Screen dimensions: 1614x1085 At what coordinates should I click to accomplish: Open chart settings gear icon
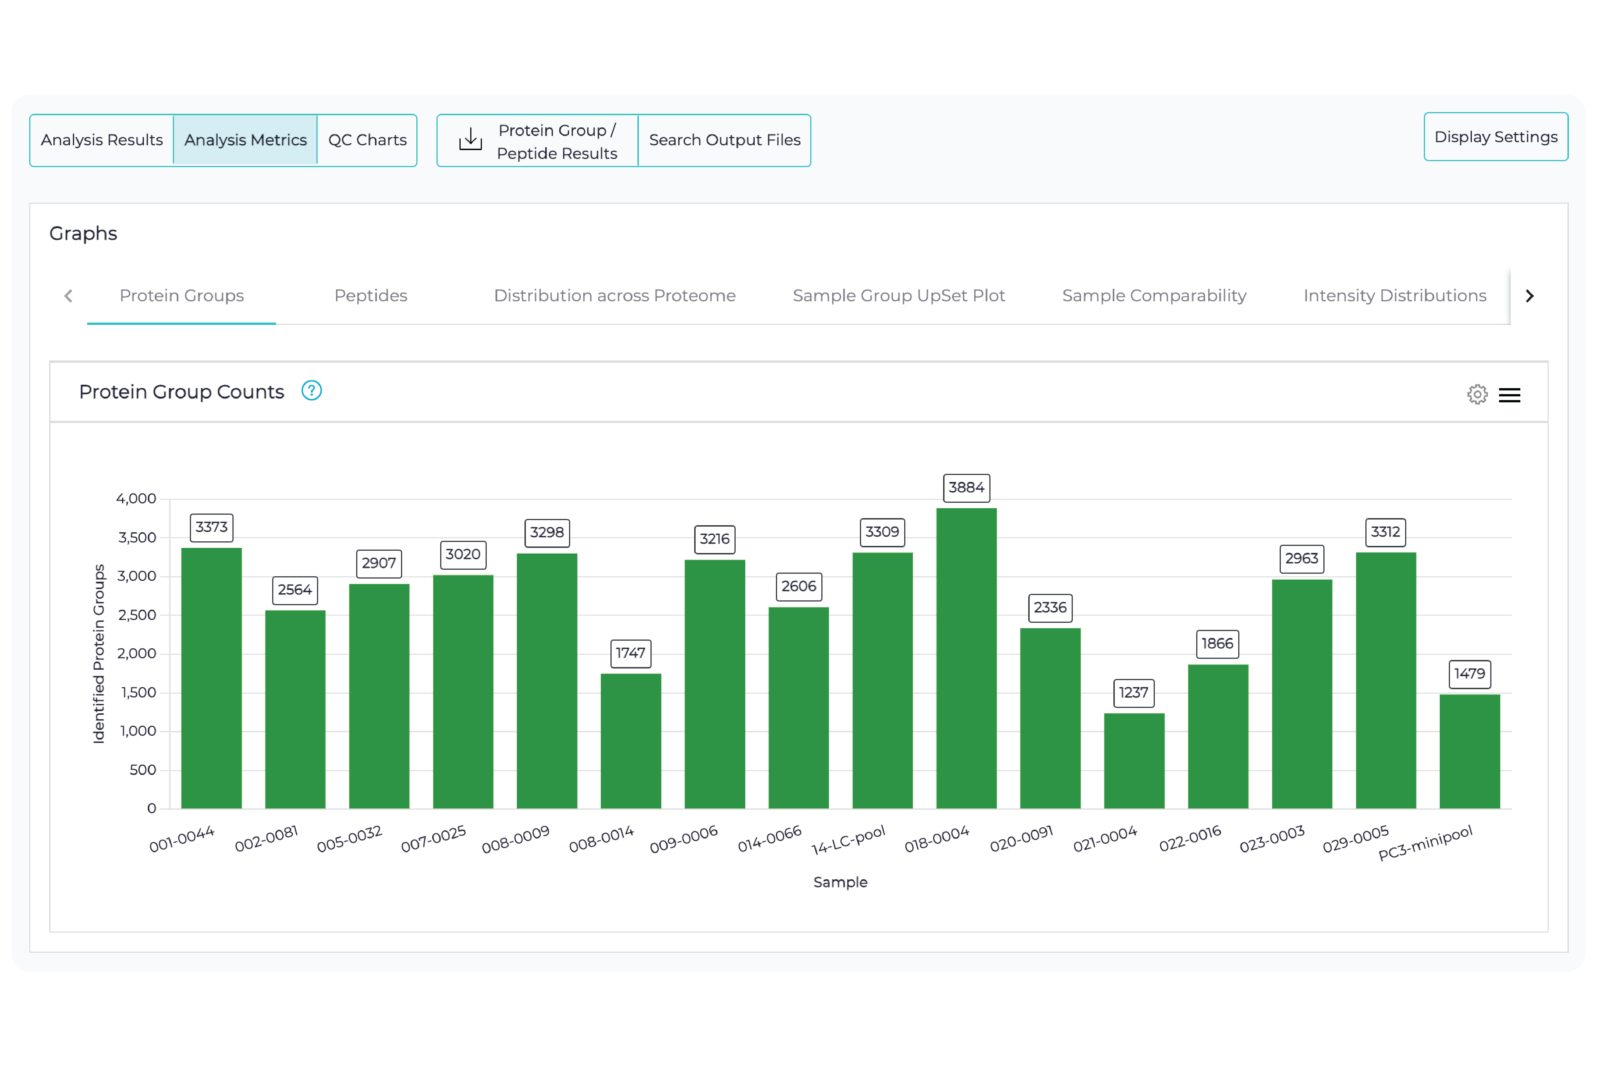[1477, 394]
